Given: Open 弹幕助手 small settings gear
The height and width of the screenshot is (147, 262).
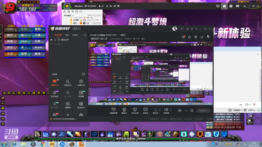Looking at the screenshot, I should pyautogui.click(x=58, y=80).
